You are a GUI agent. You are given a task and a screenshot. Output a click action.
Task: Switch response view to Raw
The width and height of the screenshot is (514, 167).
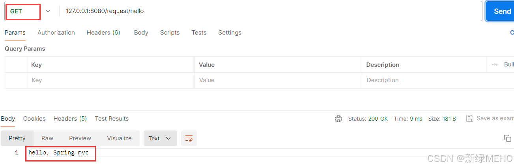pyautogui.click(x=47, y=138)
